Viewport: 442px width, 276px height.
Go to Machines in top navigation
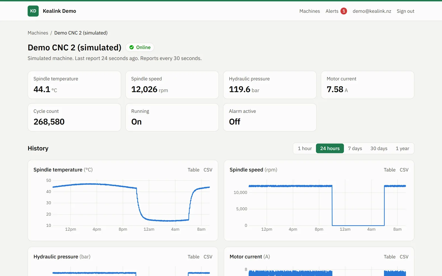click(x=310, y=11)
